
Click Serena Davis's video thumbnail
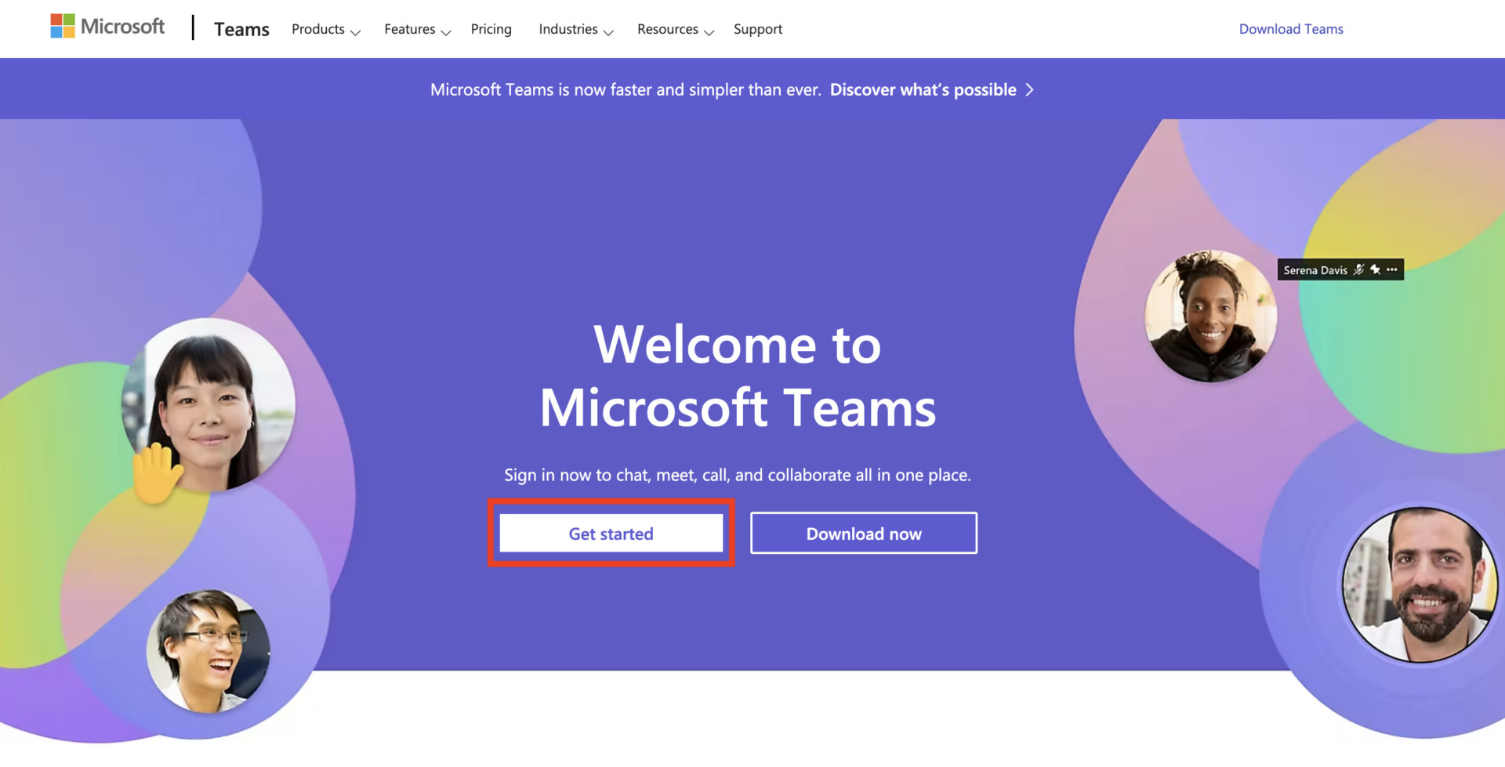click(x=1210, y=316)
